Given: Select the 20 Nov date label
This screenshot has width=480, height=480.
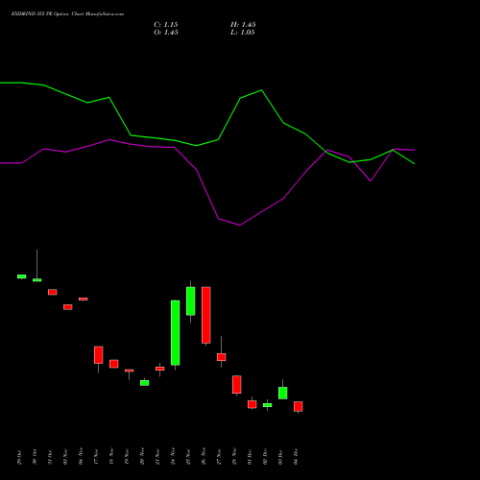Looking at the screenshot, I should coord(142,457).
